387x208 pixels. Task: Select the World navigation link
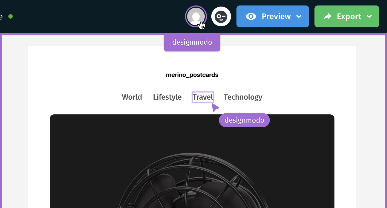tap(132, 97)
